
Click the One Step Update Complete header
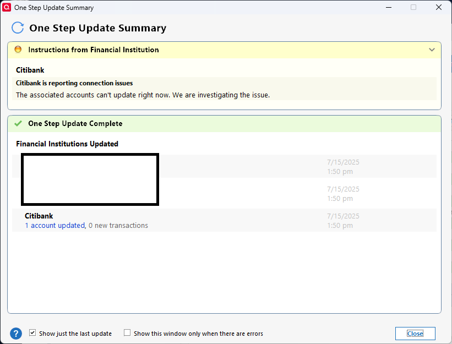[224, 124]
